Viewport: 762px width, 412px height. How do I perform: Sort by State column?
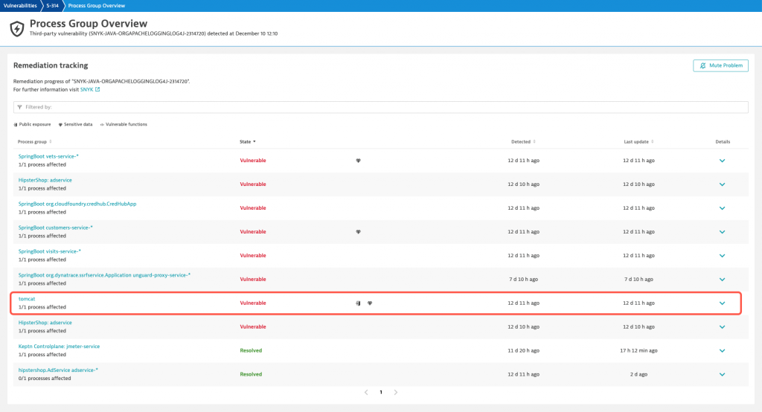[247, 142]
